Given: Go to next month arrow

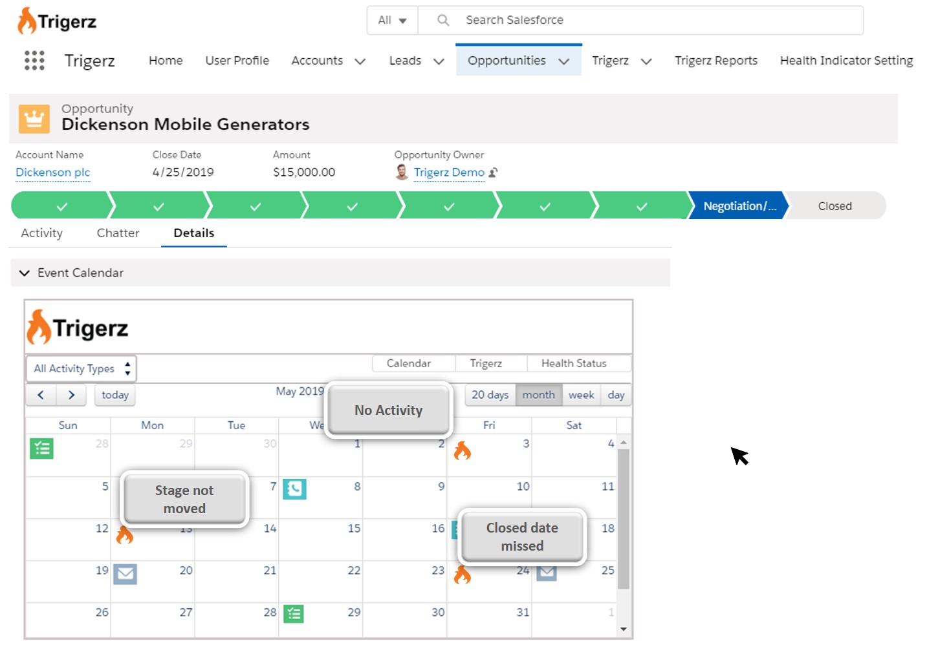Looking at the screenshot, I should [x=71, y=395].
